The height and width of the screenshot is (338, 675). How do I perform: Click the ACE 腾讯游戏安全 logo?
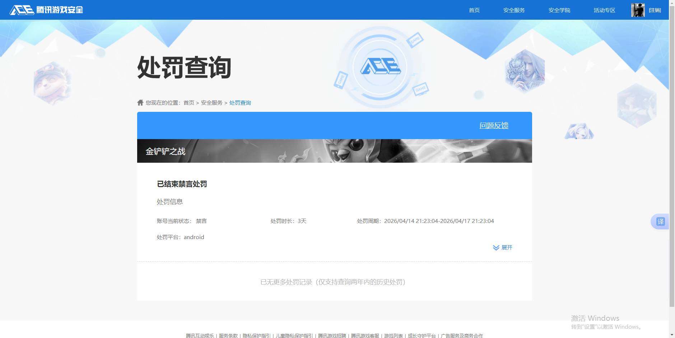tap(46, 10)
